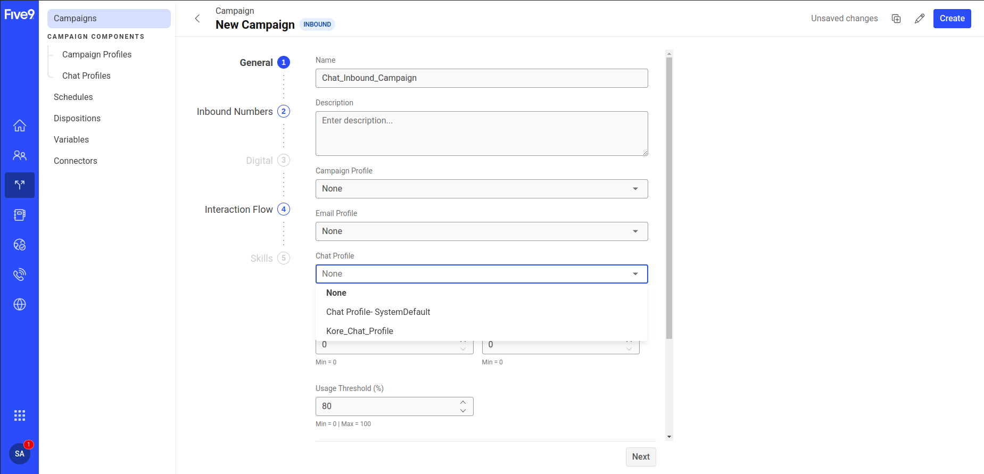
Task: Open the Users icon in sidebar
Action: click(x=20, y=155)
